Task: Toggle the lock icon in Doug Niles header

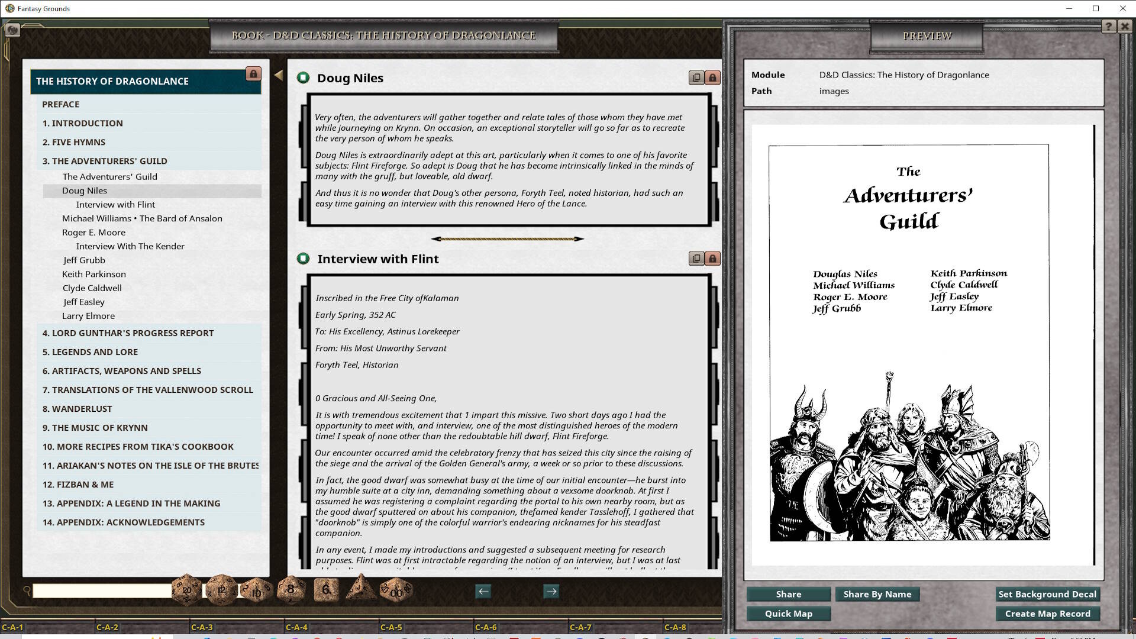Action: [712, 78]
